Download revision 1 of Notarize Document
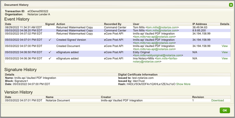Screen dimensions: 235x118 (218, 100)
